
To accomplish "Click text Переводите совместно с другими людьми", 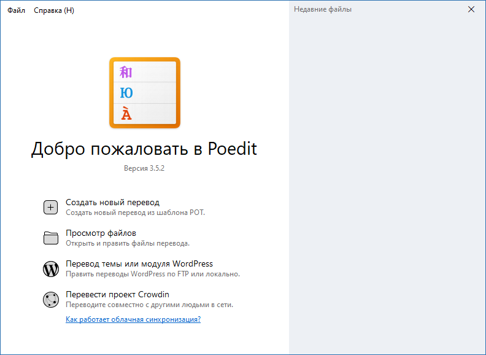I will coord(137,305).
